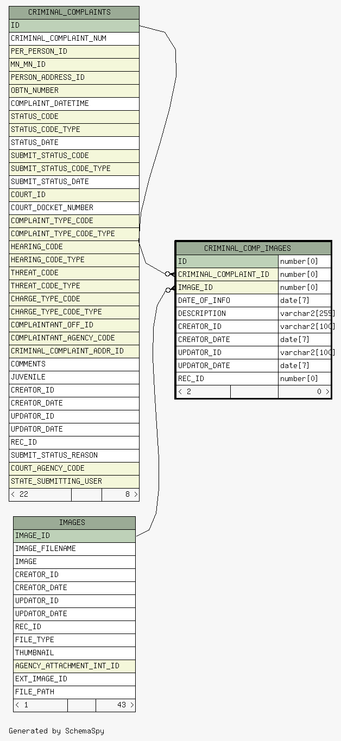This screenshot has height=741, width=341.
Task: Click ID column in CRIMINAL_COMPLAINTS table
Action: click(74, 26)
